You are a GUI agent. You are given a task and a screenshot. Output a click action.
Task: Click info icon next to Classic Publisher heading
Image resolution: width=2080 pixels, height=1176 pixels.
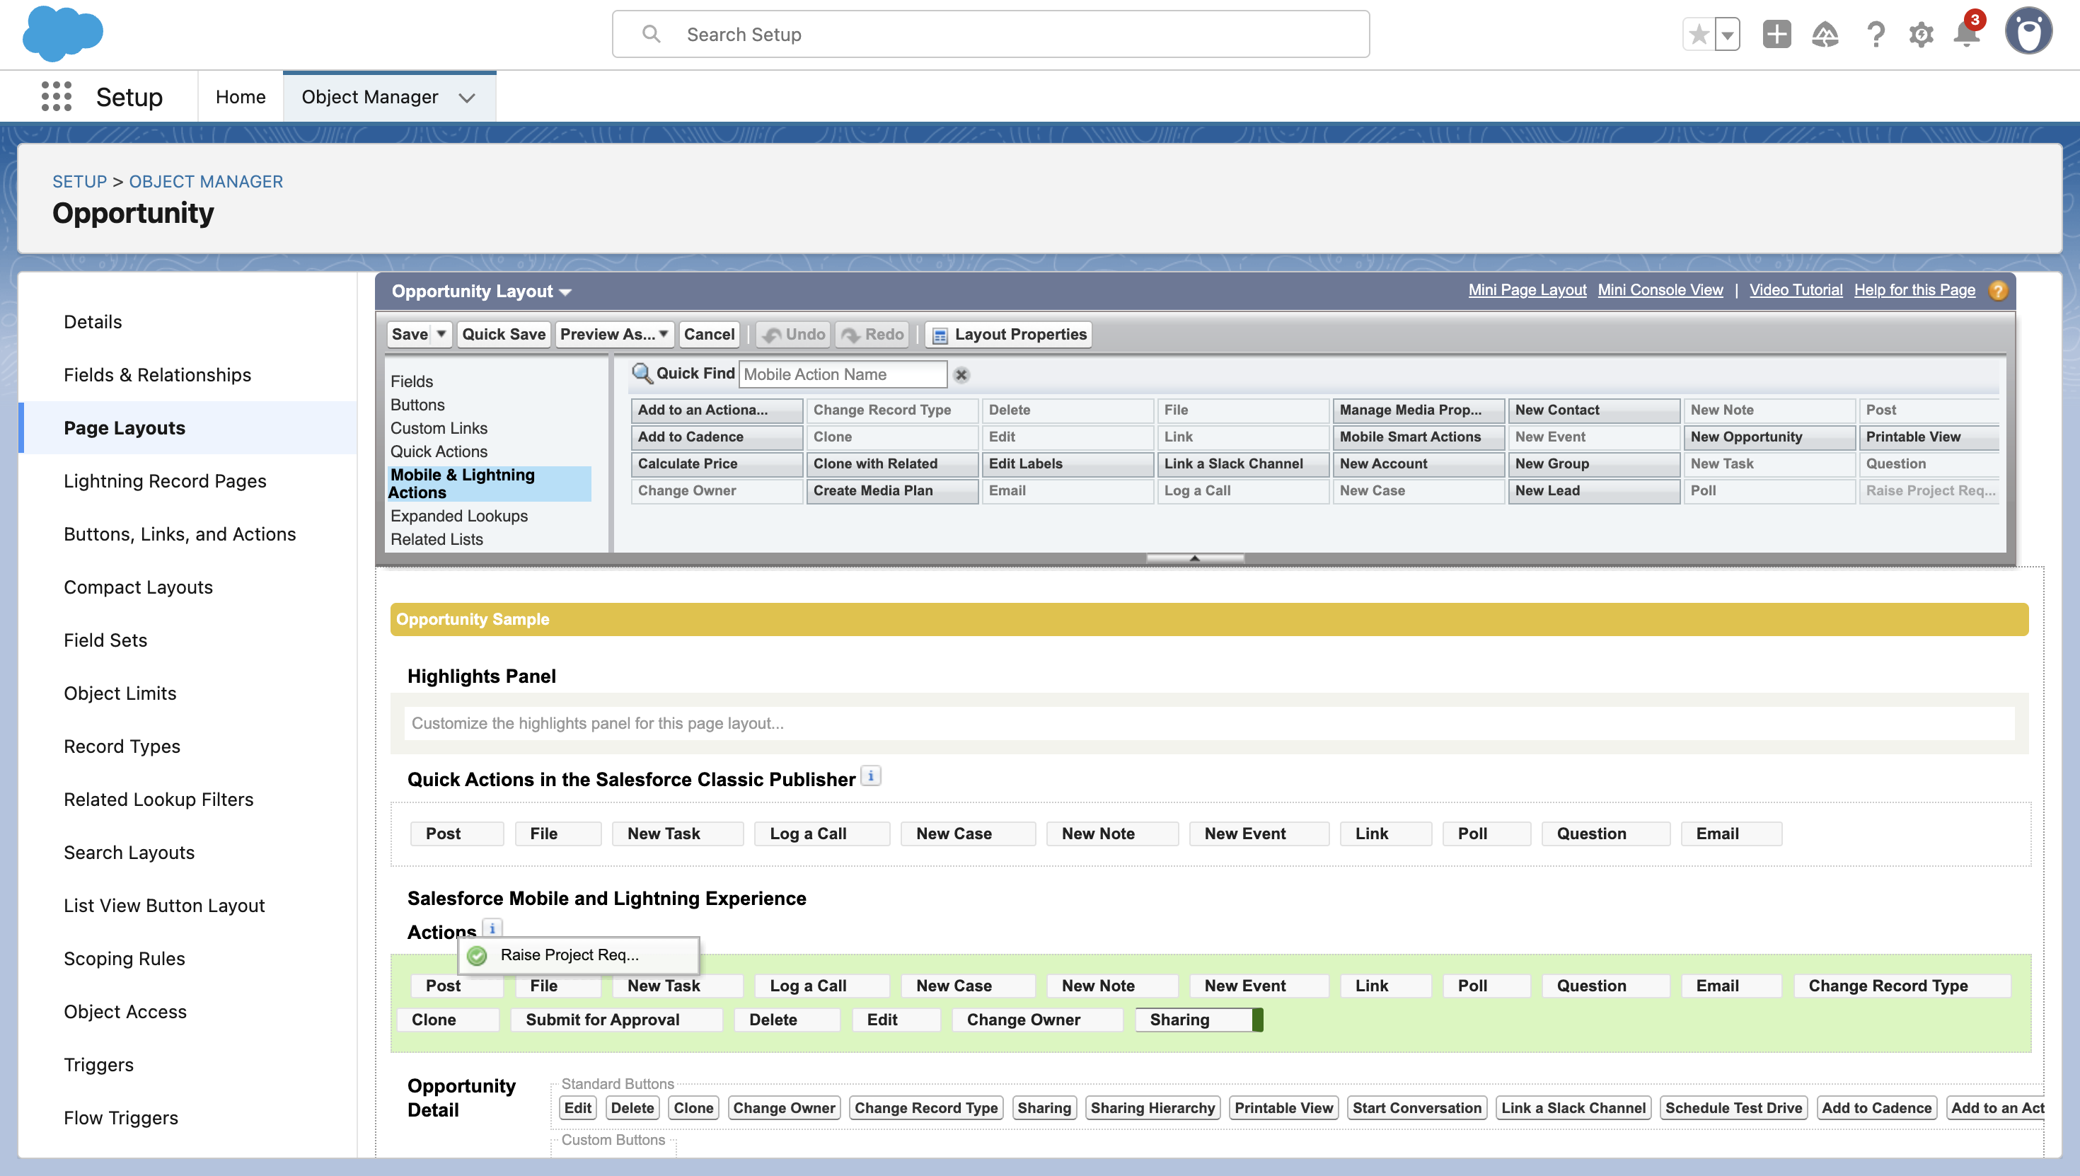(870, 776)
